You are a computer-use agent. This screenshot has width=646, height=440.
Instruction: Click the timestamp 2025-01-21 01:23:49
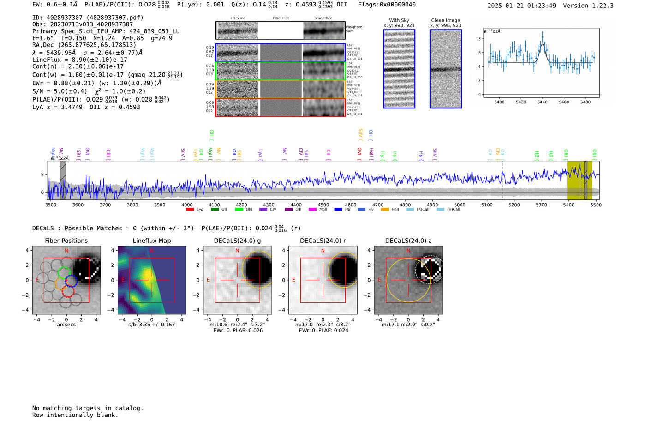pos(521,6)
